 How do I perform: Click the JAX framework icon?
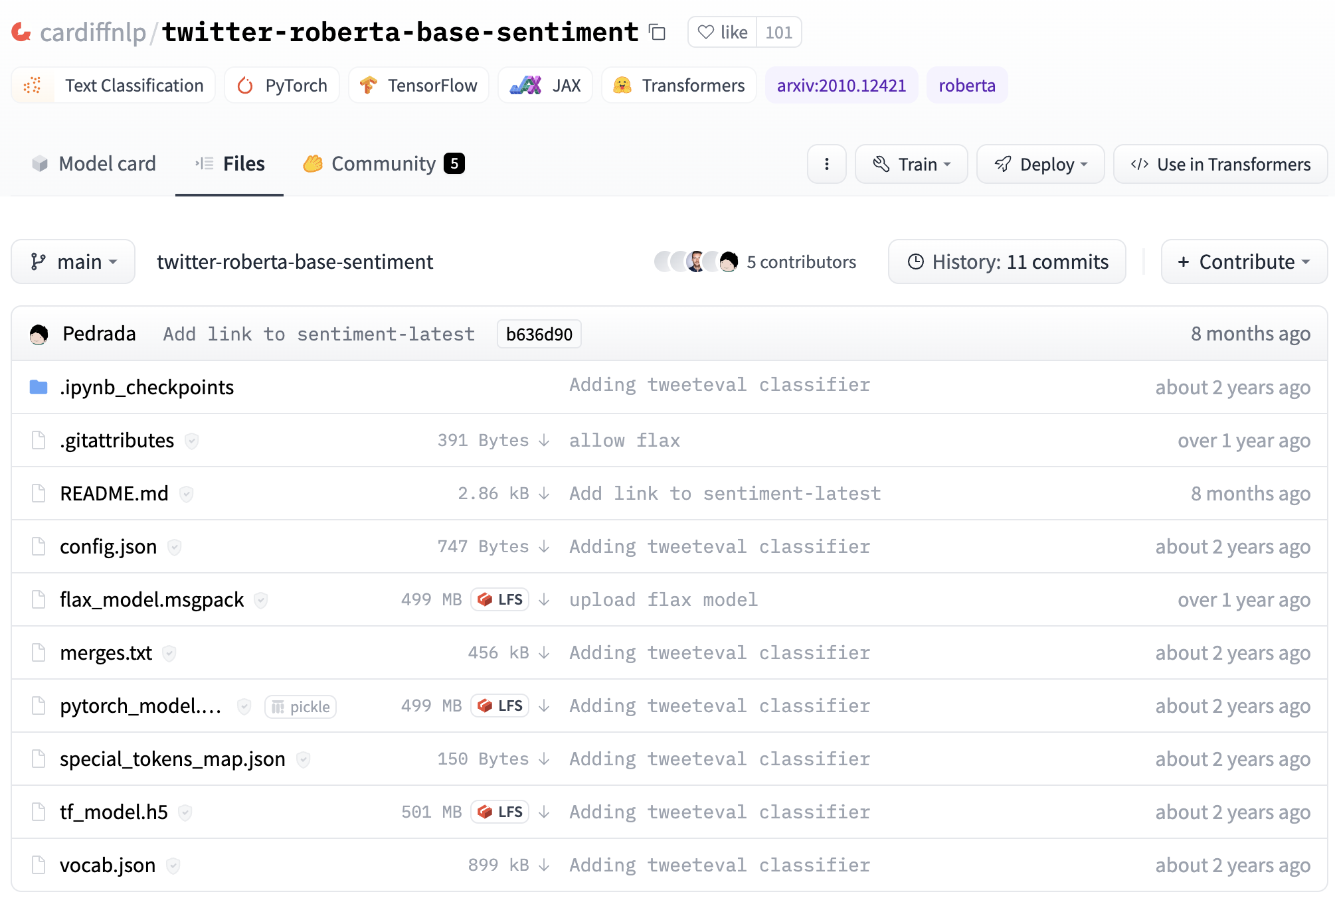tap(519, 86)
